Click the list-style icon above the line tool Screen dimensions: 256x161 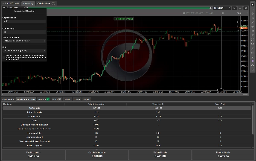(x=253, y=18)
